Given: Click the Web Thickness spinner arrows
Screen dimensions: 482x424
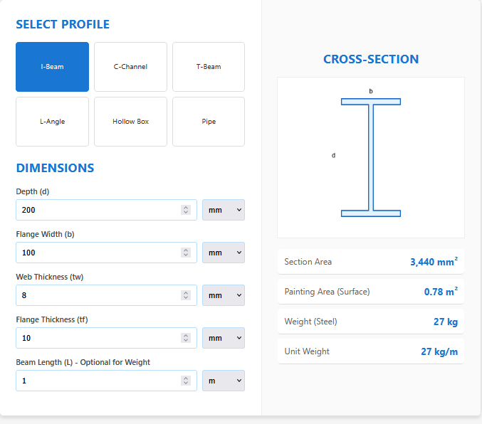Looking at the screenshot, I should click(186, 295).
